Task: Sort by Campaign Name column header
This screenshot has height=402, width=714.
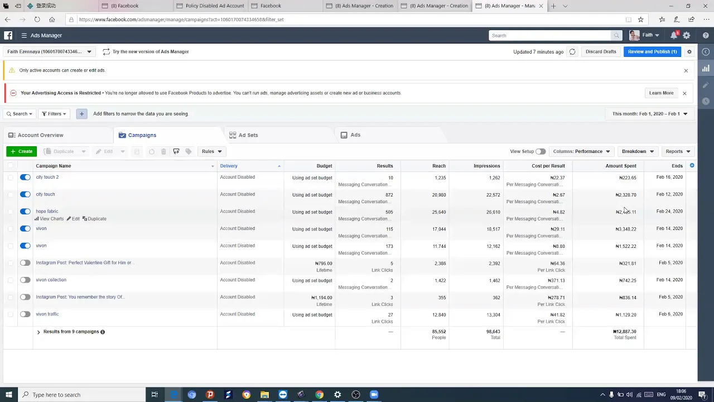Action: [54, 166]
